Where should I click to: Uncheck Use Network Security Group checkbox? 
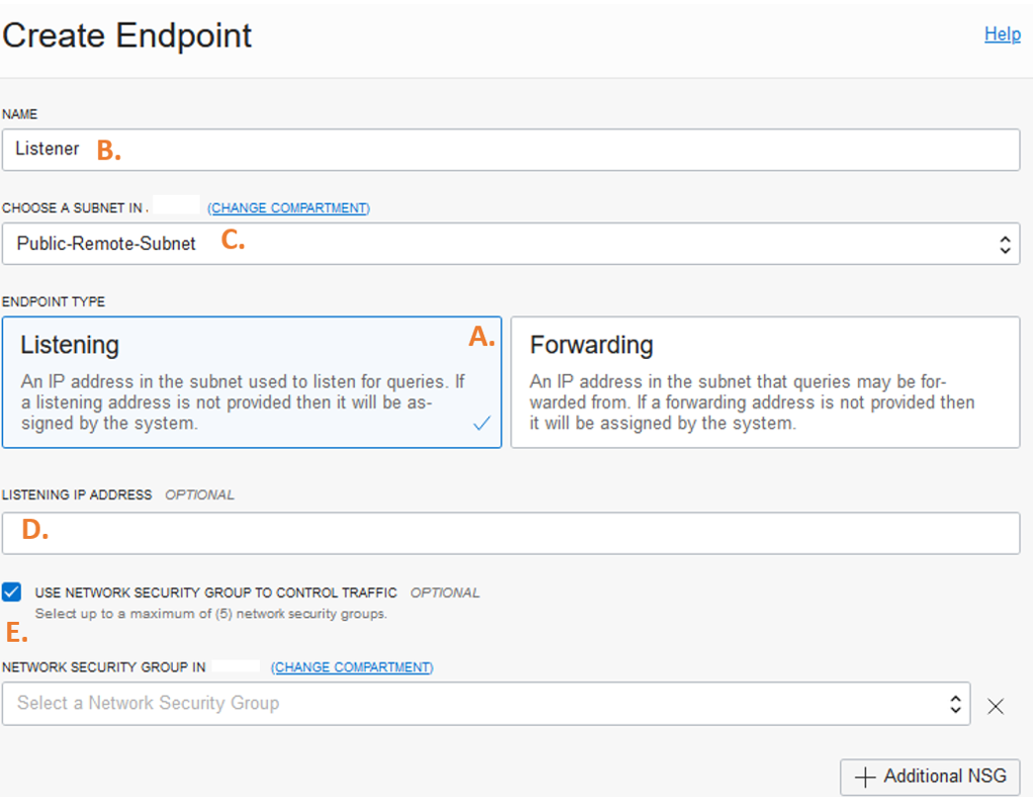(x=11, y=592)
